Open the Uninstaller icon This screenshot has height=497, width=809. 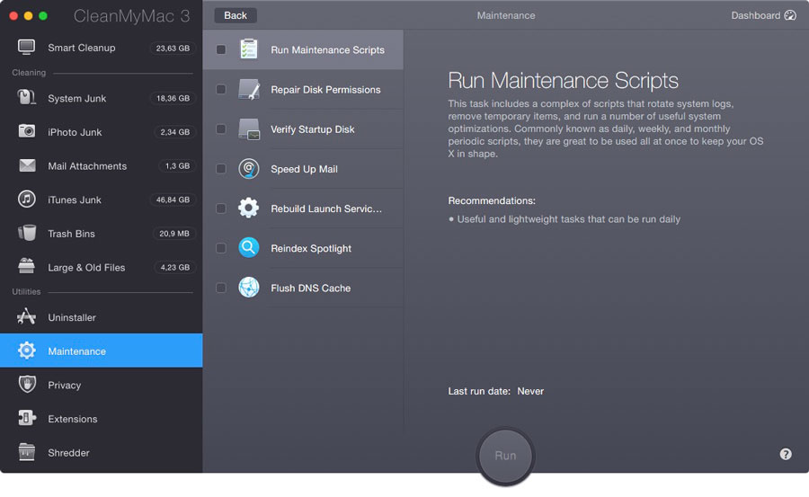[x=26, y=316]
